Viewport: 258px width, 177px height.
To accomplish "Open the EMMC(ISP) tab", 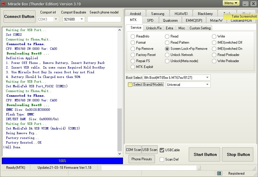I will pos(194,21).
